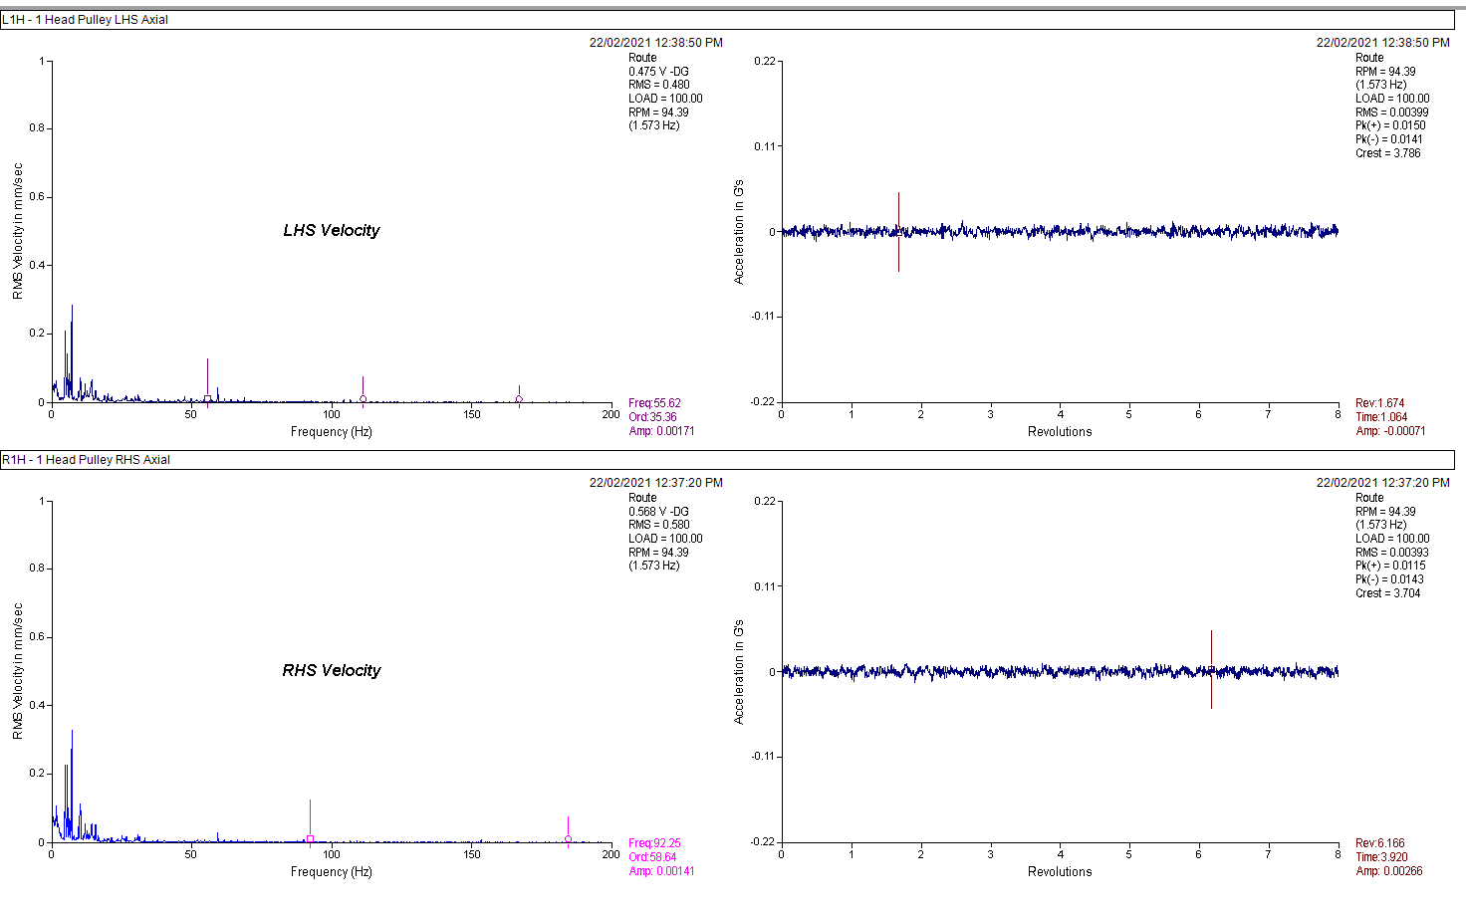The width and height of the screenshot is (1466, 913).
Task: Click the 'LHS Velocity' plot annotation
Action: coord(332,230)
